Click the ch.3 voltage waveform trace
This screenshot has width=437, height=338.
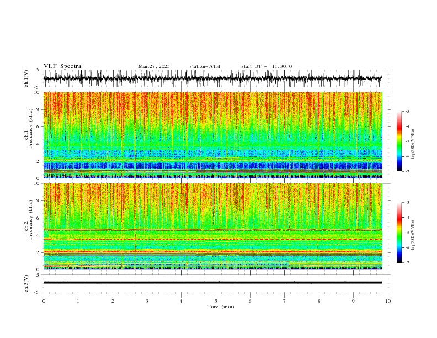click(x=212, y=283)
